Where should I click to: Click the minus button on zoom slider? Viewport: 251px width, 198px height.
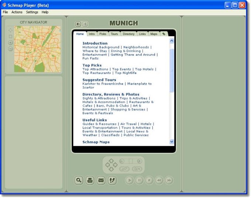point(122,161)
